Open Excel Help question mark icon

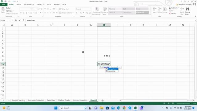[182, 1]
